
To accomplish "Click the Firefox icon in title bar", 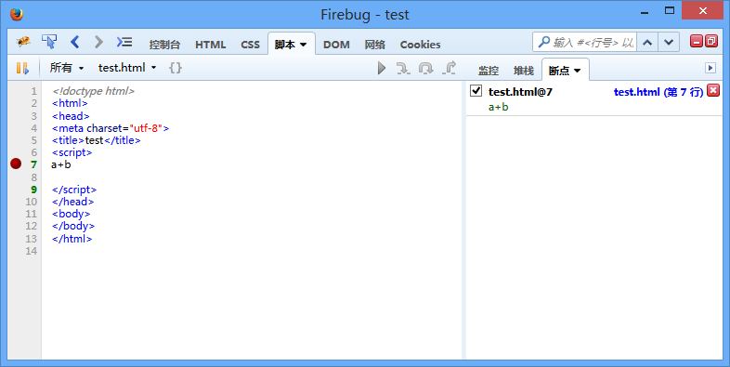I will tap(17, 15).
